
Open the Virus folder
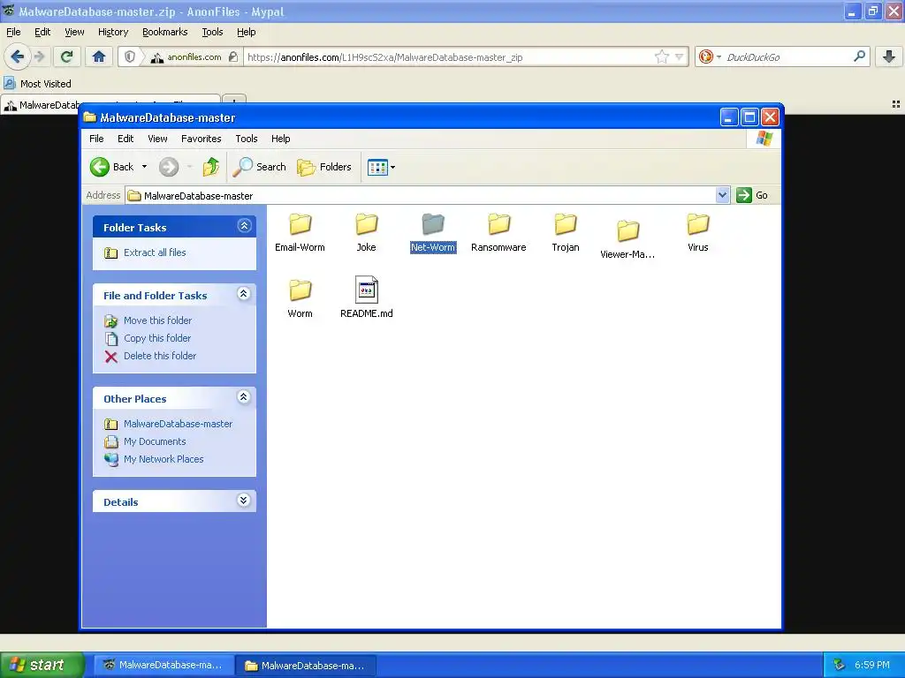pyautogui.click(x=698, y=232)
